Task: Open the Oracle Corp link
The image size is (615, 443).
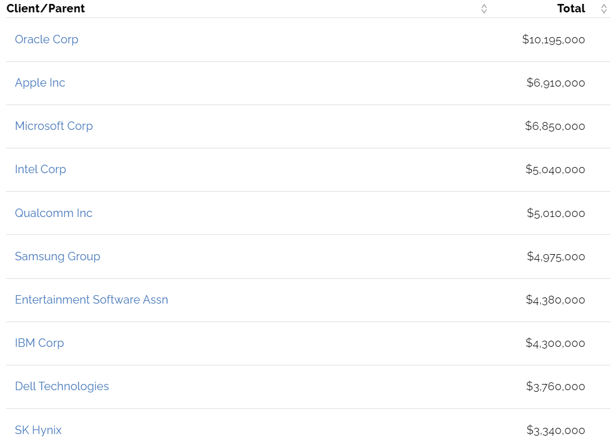Action: (x=47, y=39)
